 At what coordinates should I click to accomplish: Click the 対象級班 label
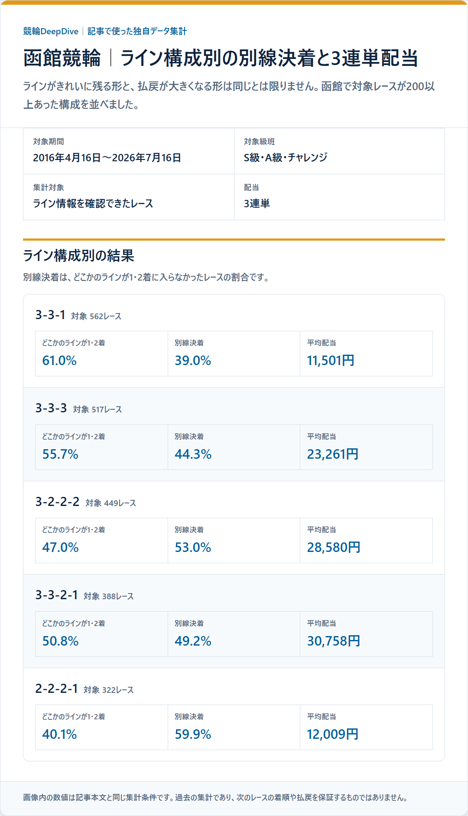pyautogui.click(x=259, y=141)
